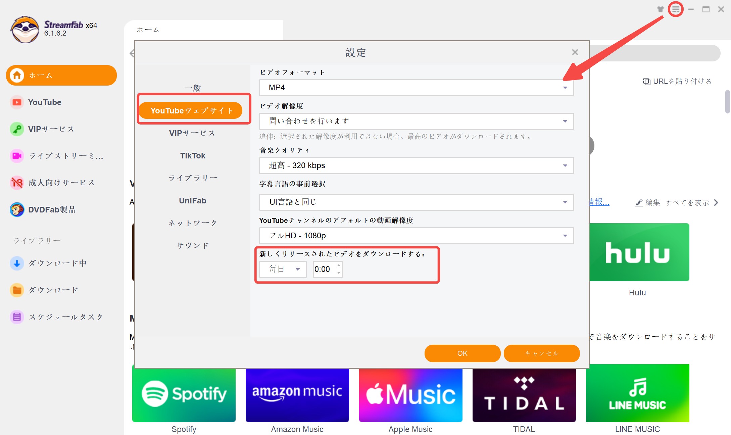Select the ネットワーク settings tab
This screenshot has height=435, width=731.
click(193, 223)
